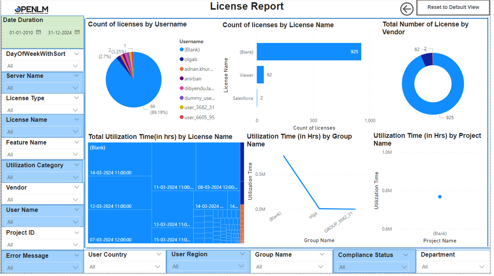Click the back arrow circle icon
Image resolution: width=494 pixels, height=276 pixels.
[407, 9]
